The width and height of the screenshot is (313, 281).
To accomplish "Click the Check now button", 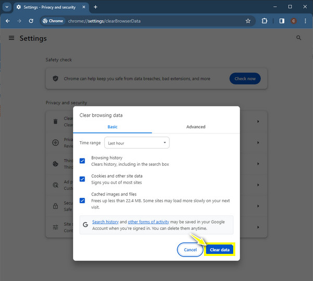I will click(x=245, y=79).
